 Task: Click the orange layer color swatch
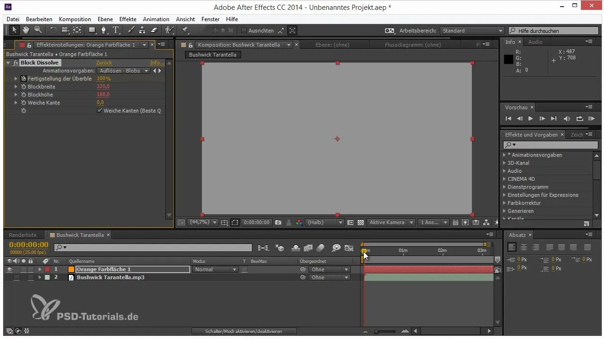(x=71, y=269)
